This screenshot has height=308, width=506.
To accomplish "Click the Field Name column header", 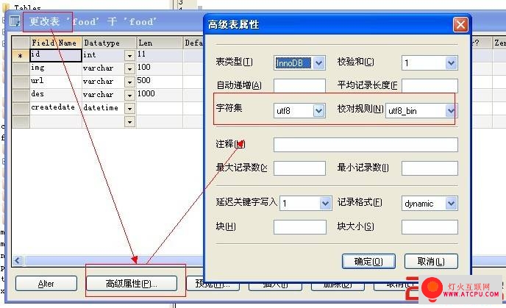I will pos(55,43).
